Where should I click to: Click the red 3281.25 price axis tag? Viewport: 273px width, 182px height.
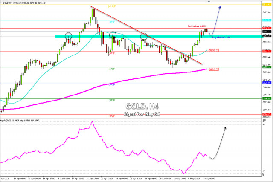click(267, 51)
